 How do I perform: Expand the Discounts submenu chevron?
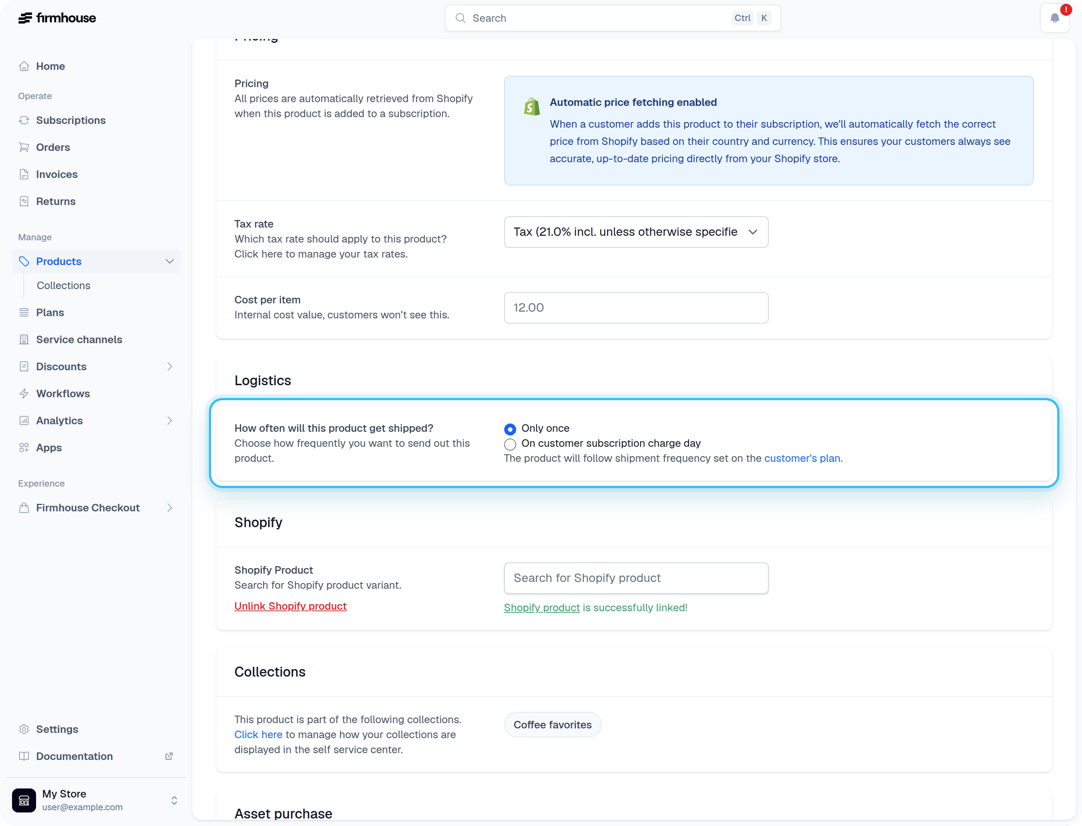(170, 366)
